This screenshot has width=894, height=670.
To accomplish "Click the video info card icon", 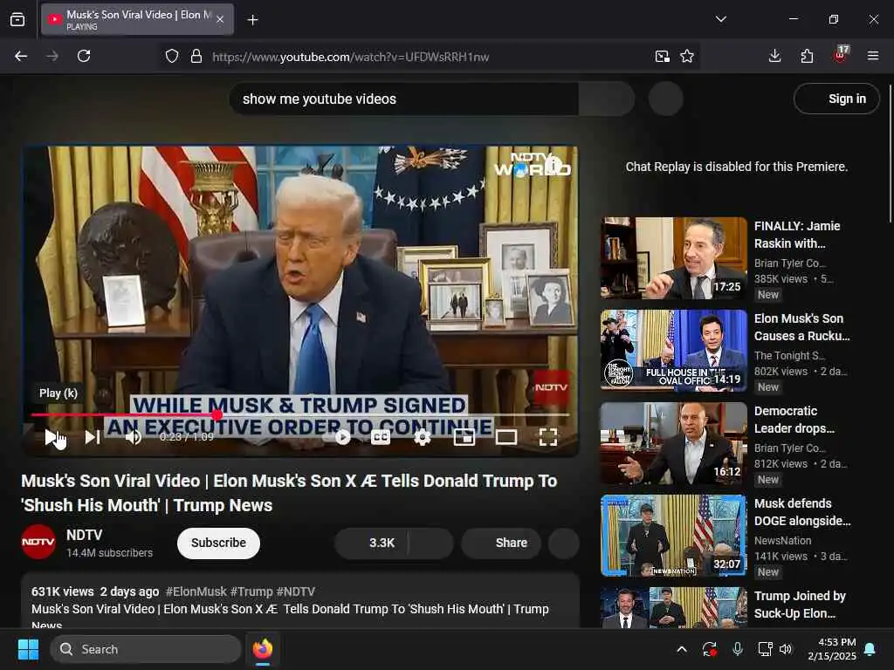I will [x=554, y=166].
